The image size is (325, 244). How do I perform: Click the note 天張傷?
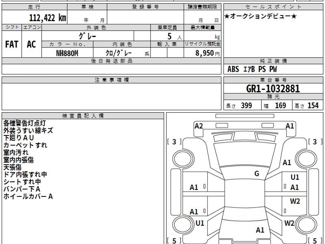coord(12,167)
